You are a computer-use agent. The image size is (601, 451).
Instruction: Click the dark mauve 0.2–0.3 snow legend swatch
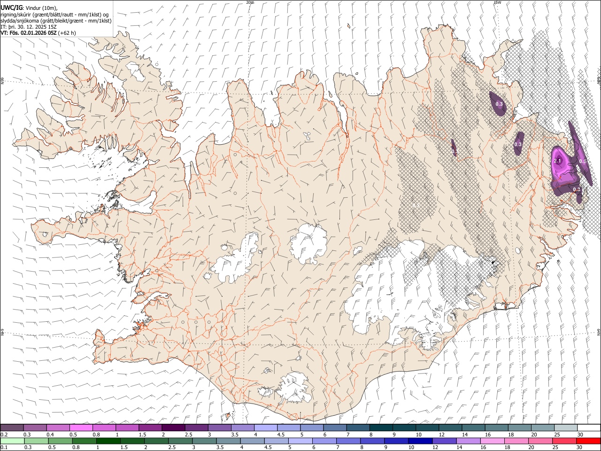(x=12, y=428)
